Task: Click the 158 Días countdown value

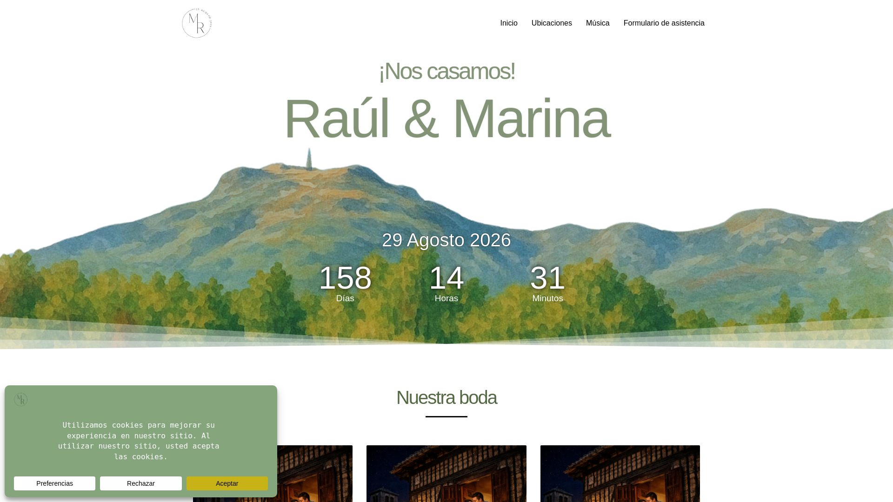Action: click(345, 277)
